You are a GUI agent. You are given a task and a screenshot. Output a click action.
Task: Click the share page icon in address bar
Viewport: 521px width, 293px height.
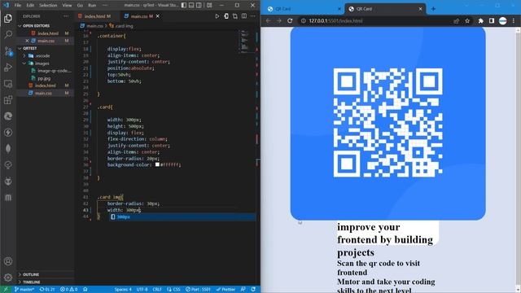click(456, 21)
